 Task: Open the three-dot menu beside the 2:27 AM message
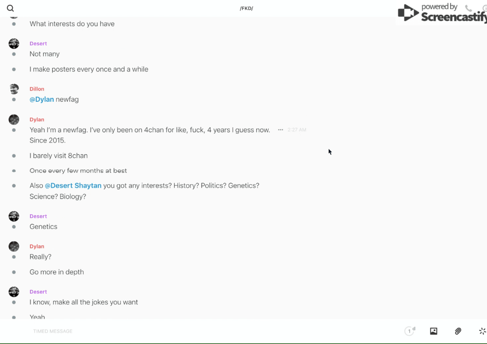pos(280,130)
